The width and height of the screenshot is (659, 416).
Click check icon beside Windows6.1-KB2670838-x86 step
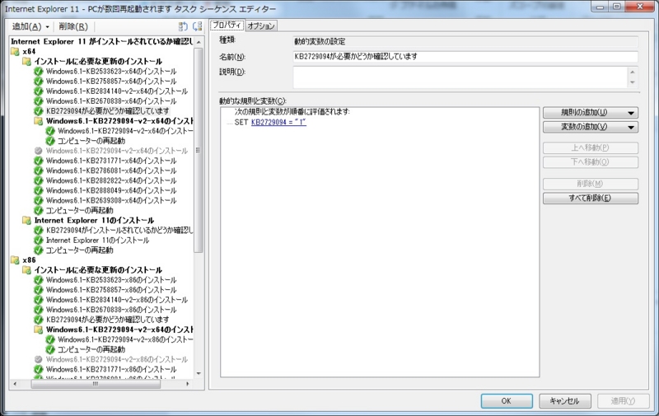pyautogui.click(x=39, y=310)
